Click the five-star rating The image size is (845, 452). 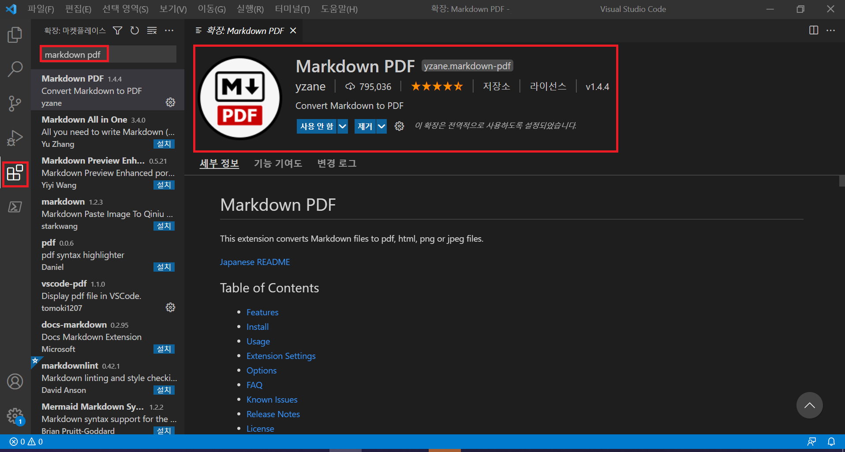click(437, 86)
